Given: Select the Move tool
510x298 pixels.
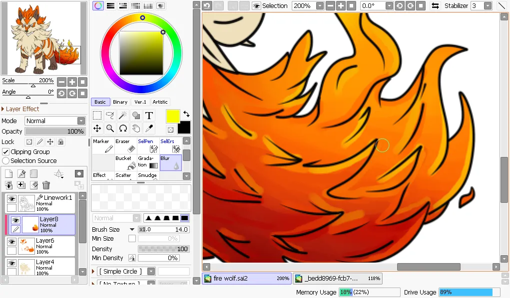Looking at the screenshot, I should coord(97,129).
